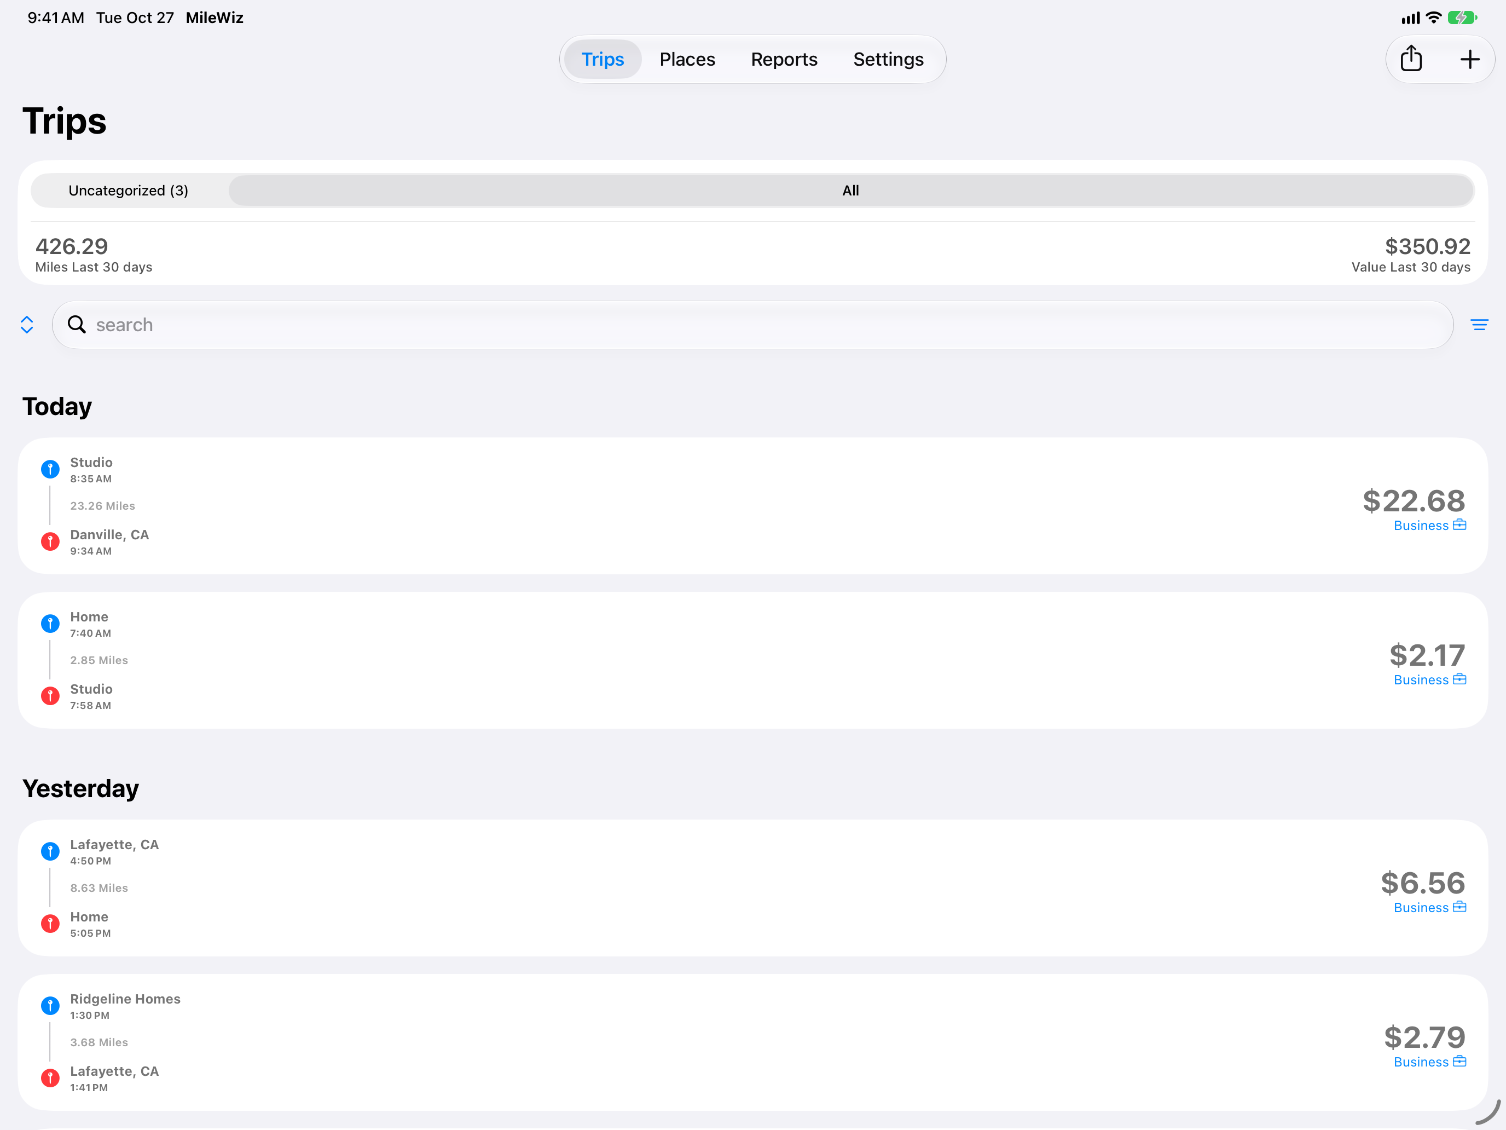Click the red end pin for Home 5:05 PM
Viewport: 1506px width, 1130px height.
(50, 924)
